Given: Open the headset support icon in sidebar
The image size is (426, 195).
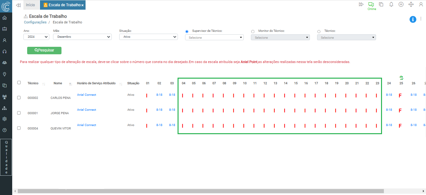Looking at the screenshot, I should point(4,51).
